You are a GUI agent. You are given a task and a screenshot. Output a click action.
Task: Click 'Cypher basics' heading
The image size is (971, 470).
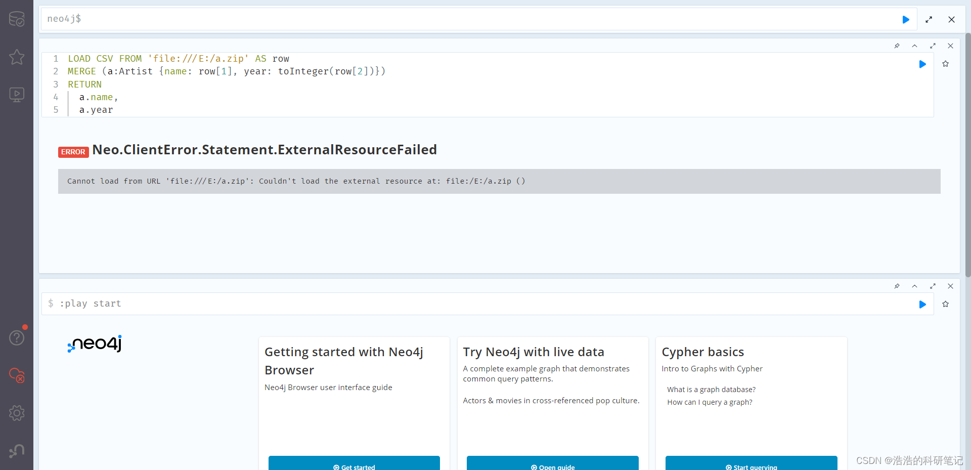pos(702,352)
